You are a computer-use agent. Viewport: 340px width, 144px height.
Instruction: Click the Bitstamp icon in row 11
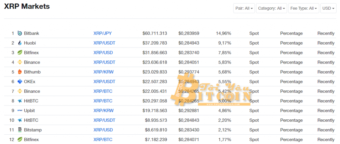(20, 130)
